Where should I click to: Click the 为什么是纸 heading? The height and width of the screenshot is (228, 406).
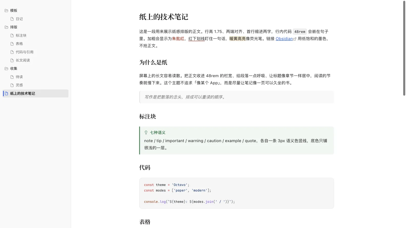[x=153, y=63]
